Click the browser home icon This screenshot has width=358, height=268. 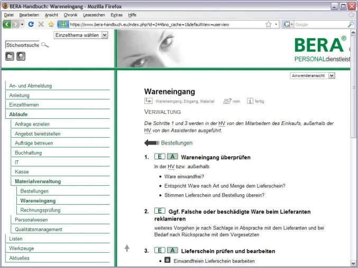51,24
